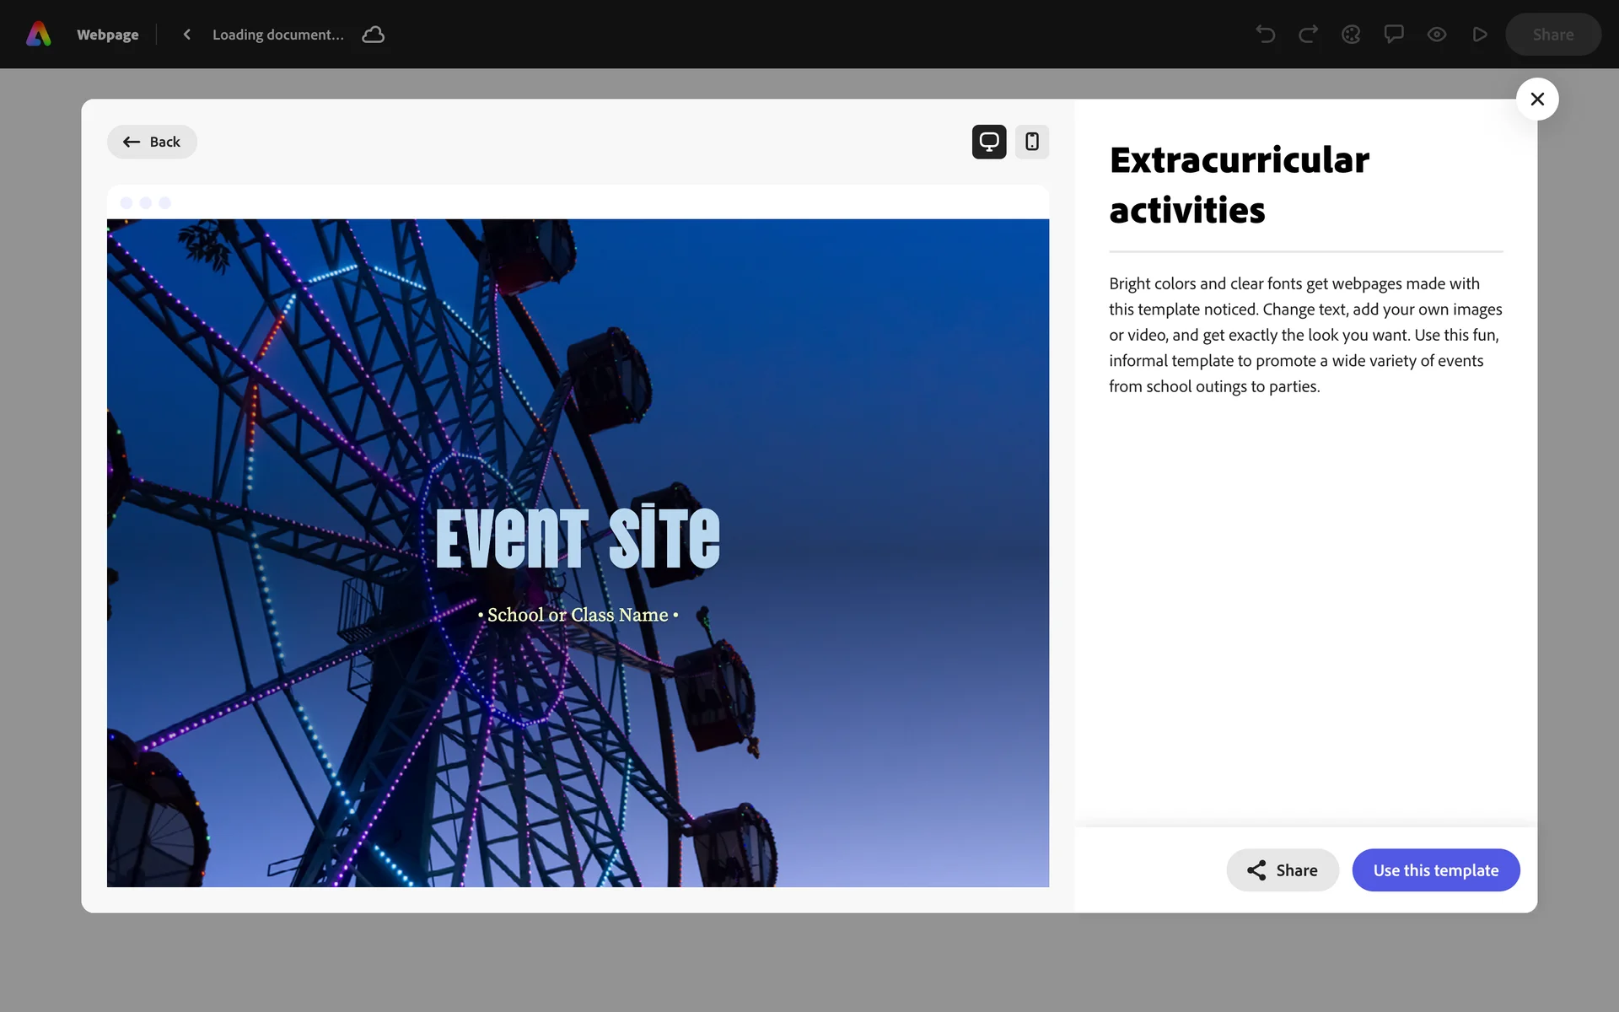
Task: Click the present play icon
Action: 1480,35
